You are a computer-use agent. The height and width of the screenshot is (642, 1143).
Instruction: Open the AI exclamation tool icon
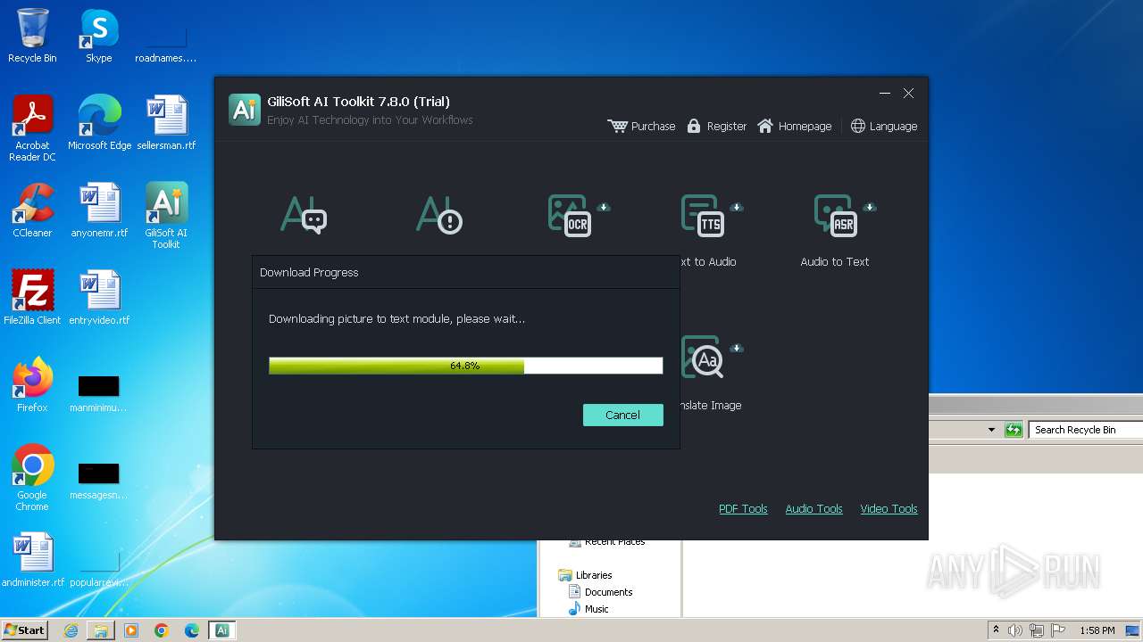tap(438, 215)
